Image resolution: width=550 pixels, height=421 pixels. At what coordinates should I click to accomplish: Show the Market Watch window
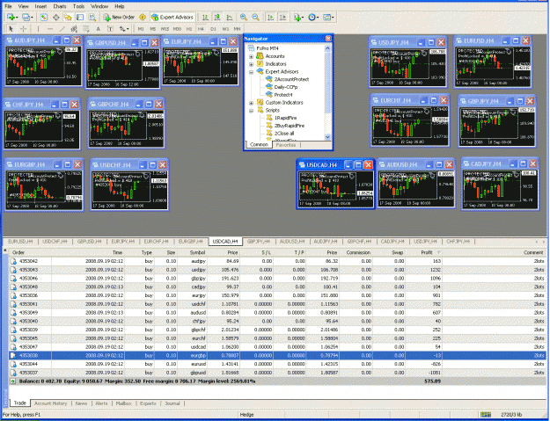pos(43,17)
